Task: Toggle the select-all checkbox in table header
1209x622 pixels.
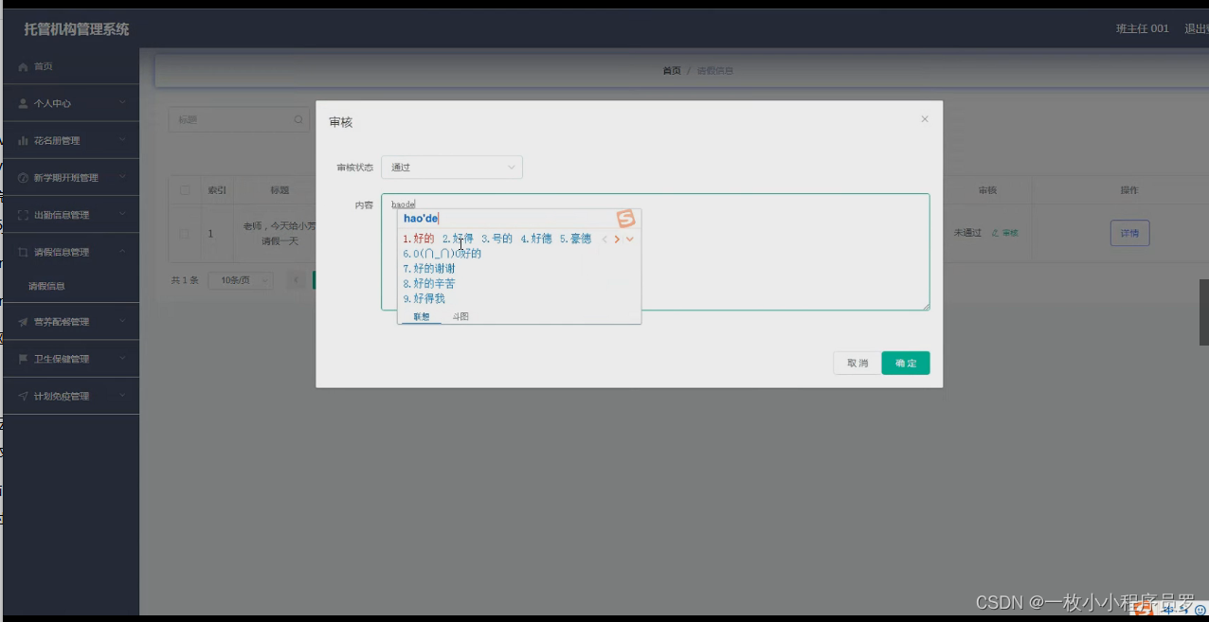Action: (x=185, y=190)
